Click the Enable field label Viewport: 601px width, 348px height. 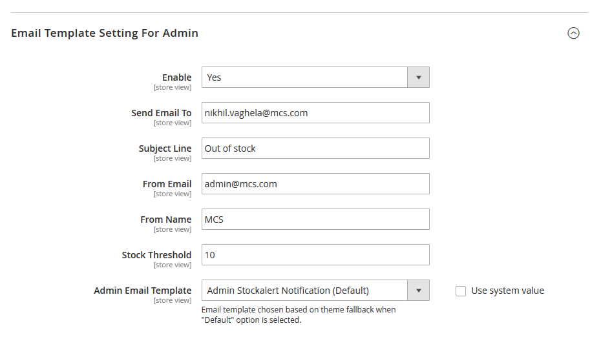click(x=176, y=77)
